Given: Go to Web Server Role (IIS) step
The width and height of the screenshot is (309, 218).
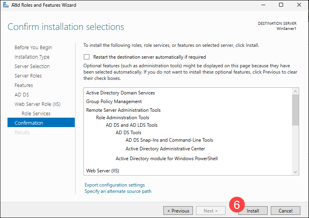Looking at the screenshot, I should point(37,104).
